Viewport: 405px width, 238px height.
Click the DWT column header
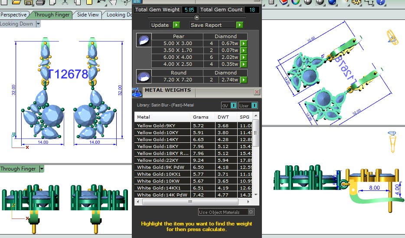pos(226,117)
